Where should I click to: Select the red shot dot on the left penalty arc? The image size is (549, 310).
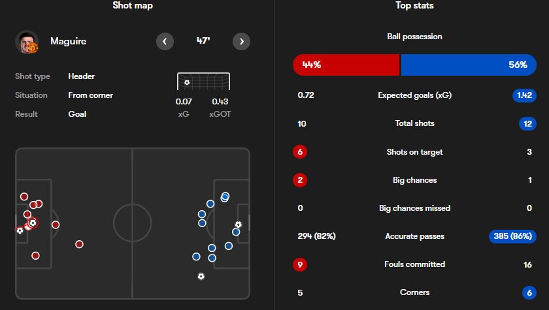click(56, 225)
